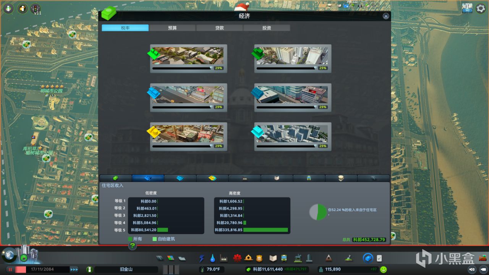
Task: Adjust yellow industrial zone tax slider
Action: coord(183,146)
